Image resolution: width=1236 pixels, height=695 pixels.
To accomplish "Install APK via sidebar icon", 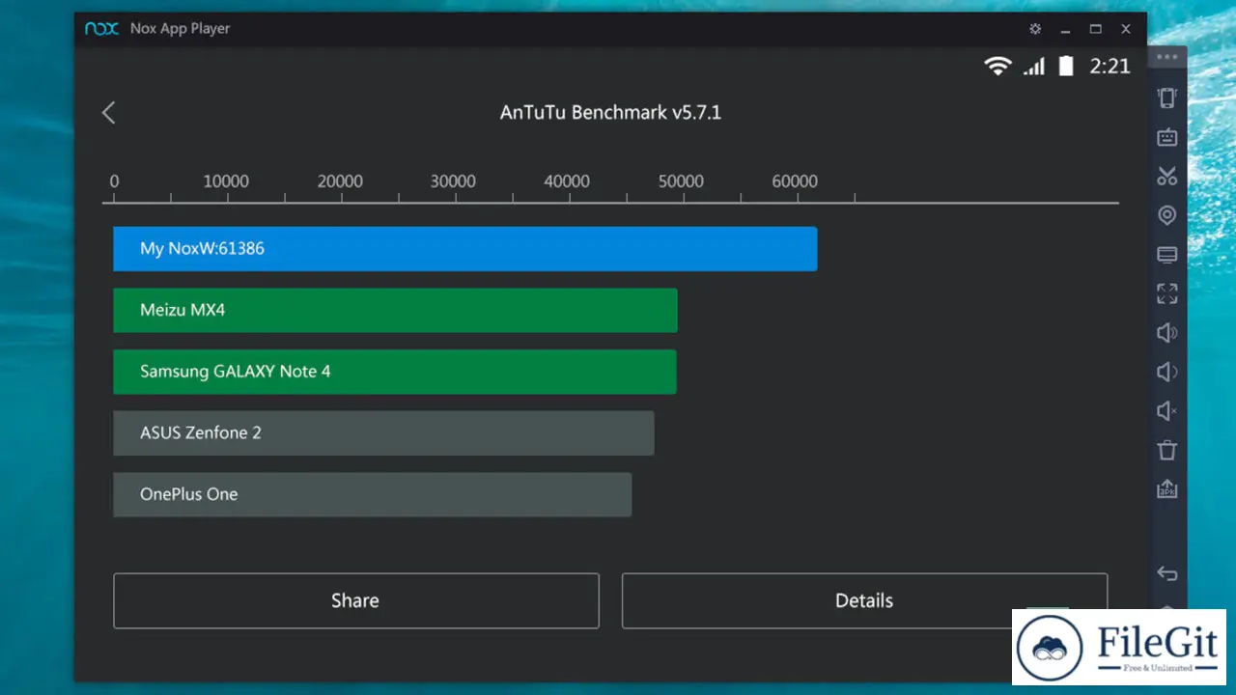I will coord(1167,489).
